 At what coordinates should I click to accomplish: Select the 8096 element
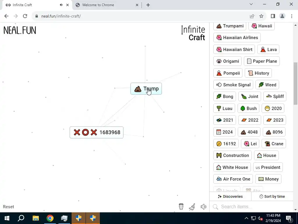(274, 132)
